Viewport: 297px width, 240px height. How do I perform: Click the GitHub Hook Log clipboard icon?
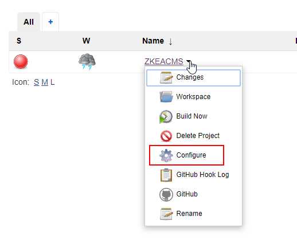(166, 175)
